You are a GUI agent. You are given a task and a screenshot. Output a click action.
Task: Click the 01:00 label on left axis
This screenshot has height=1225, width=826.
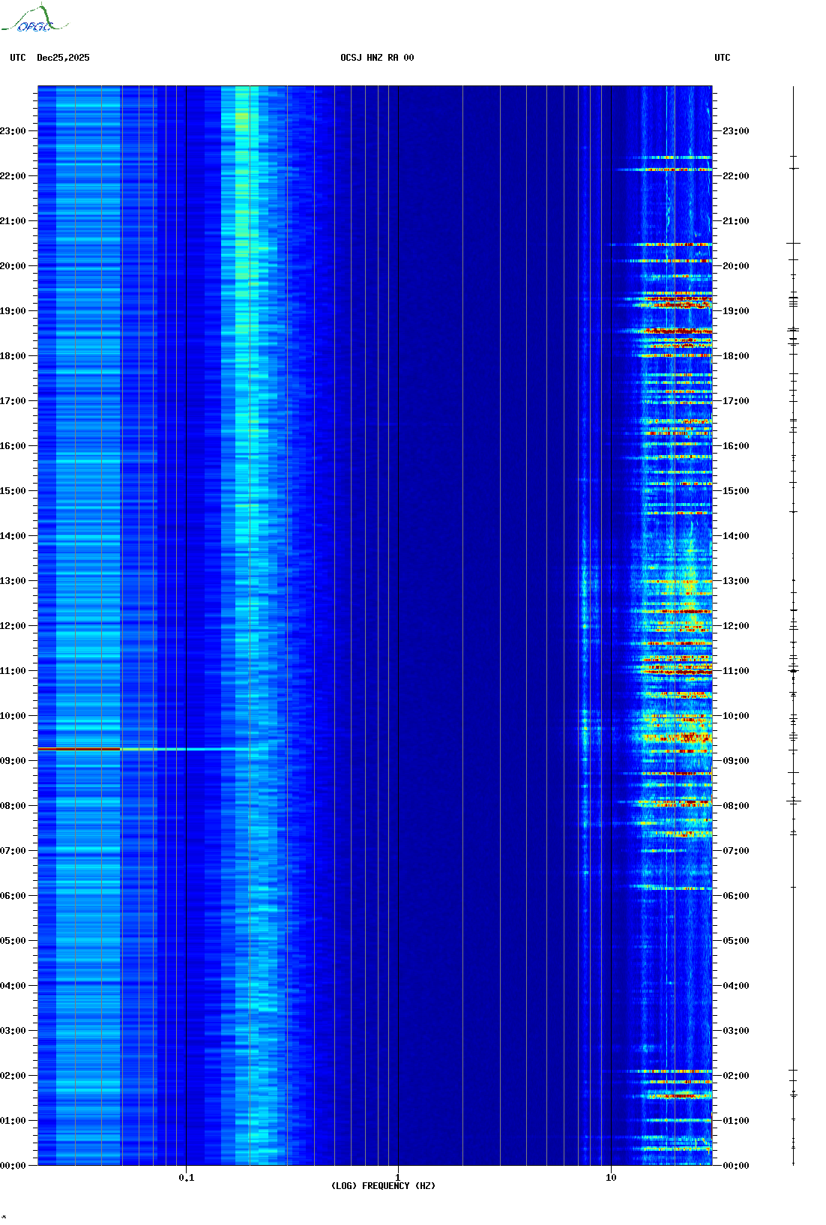[13, 1121]
